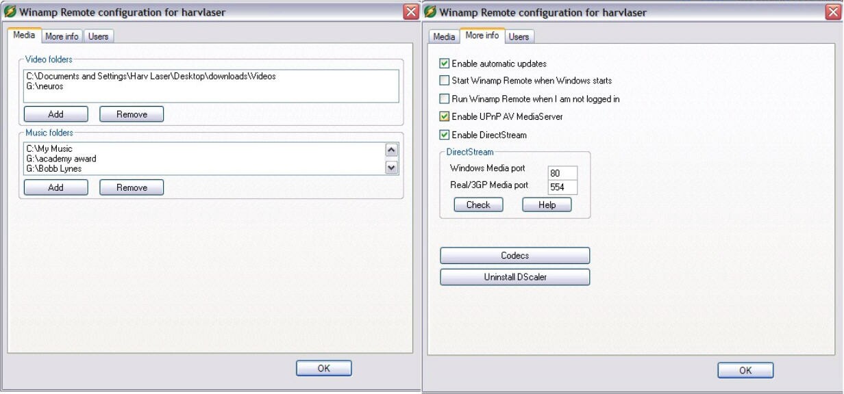
Task: Click the Winamp icon in the right window title bar
Action: (x=431, y=12)
